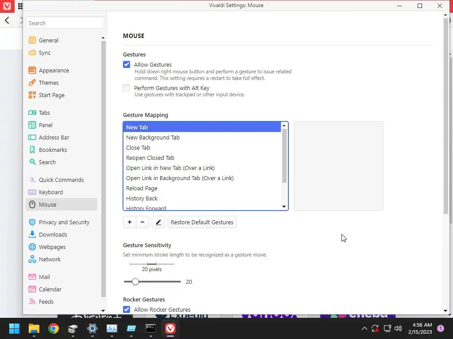Switch to Downloads settings label
The width and height of the screenshot is (453, 339).
(x=53, y=235)
